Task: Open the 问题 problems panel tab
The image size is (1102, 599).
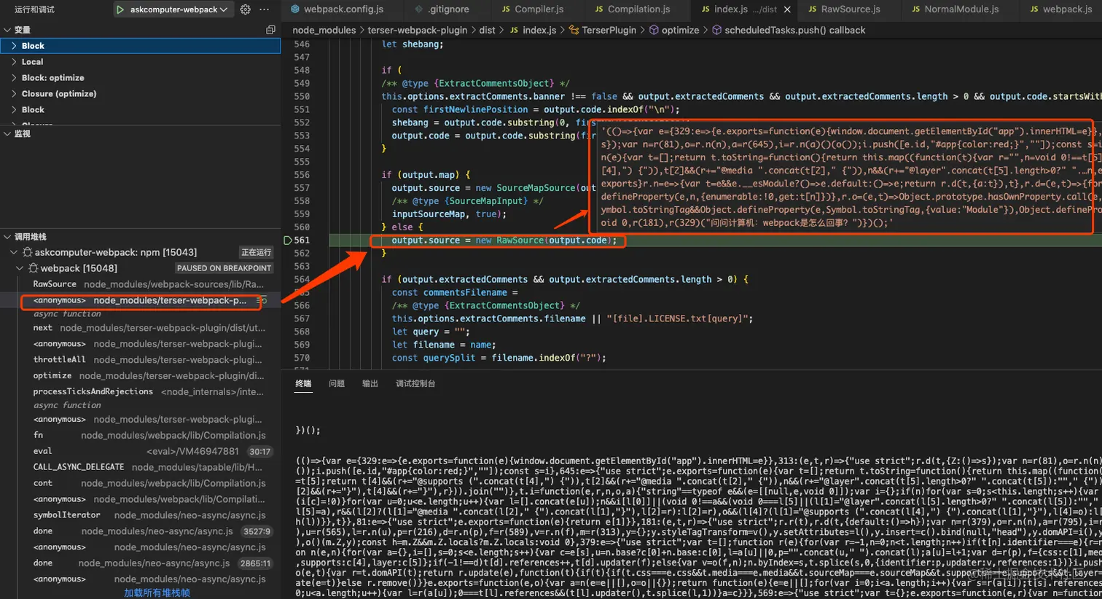Action: coord(336,383)
